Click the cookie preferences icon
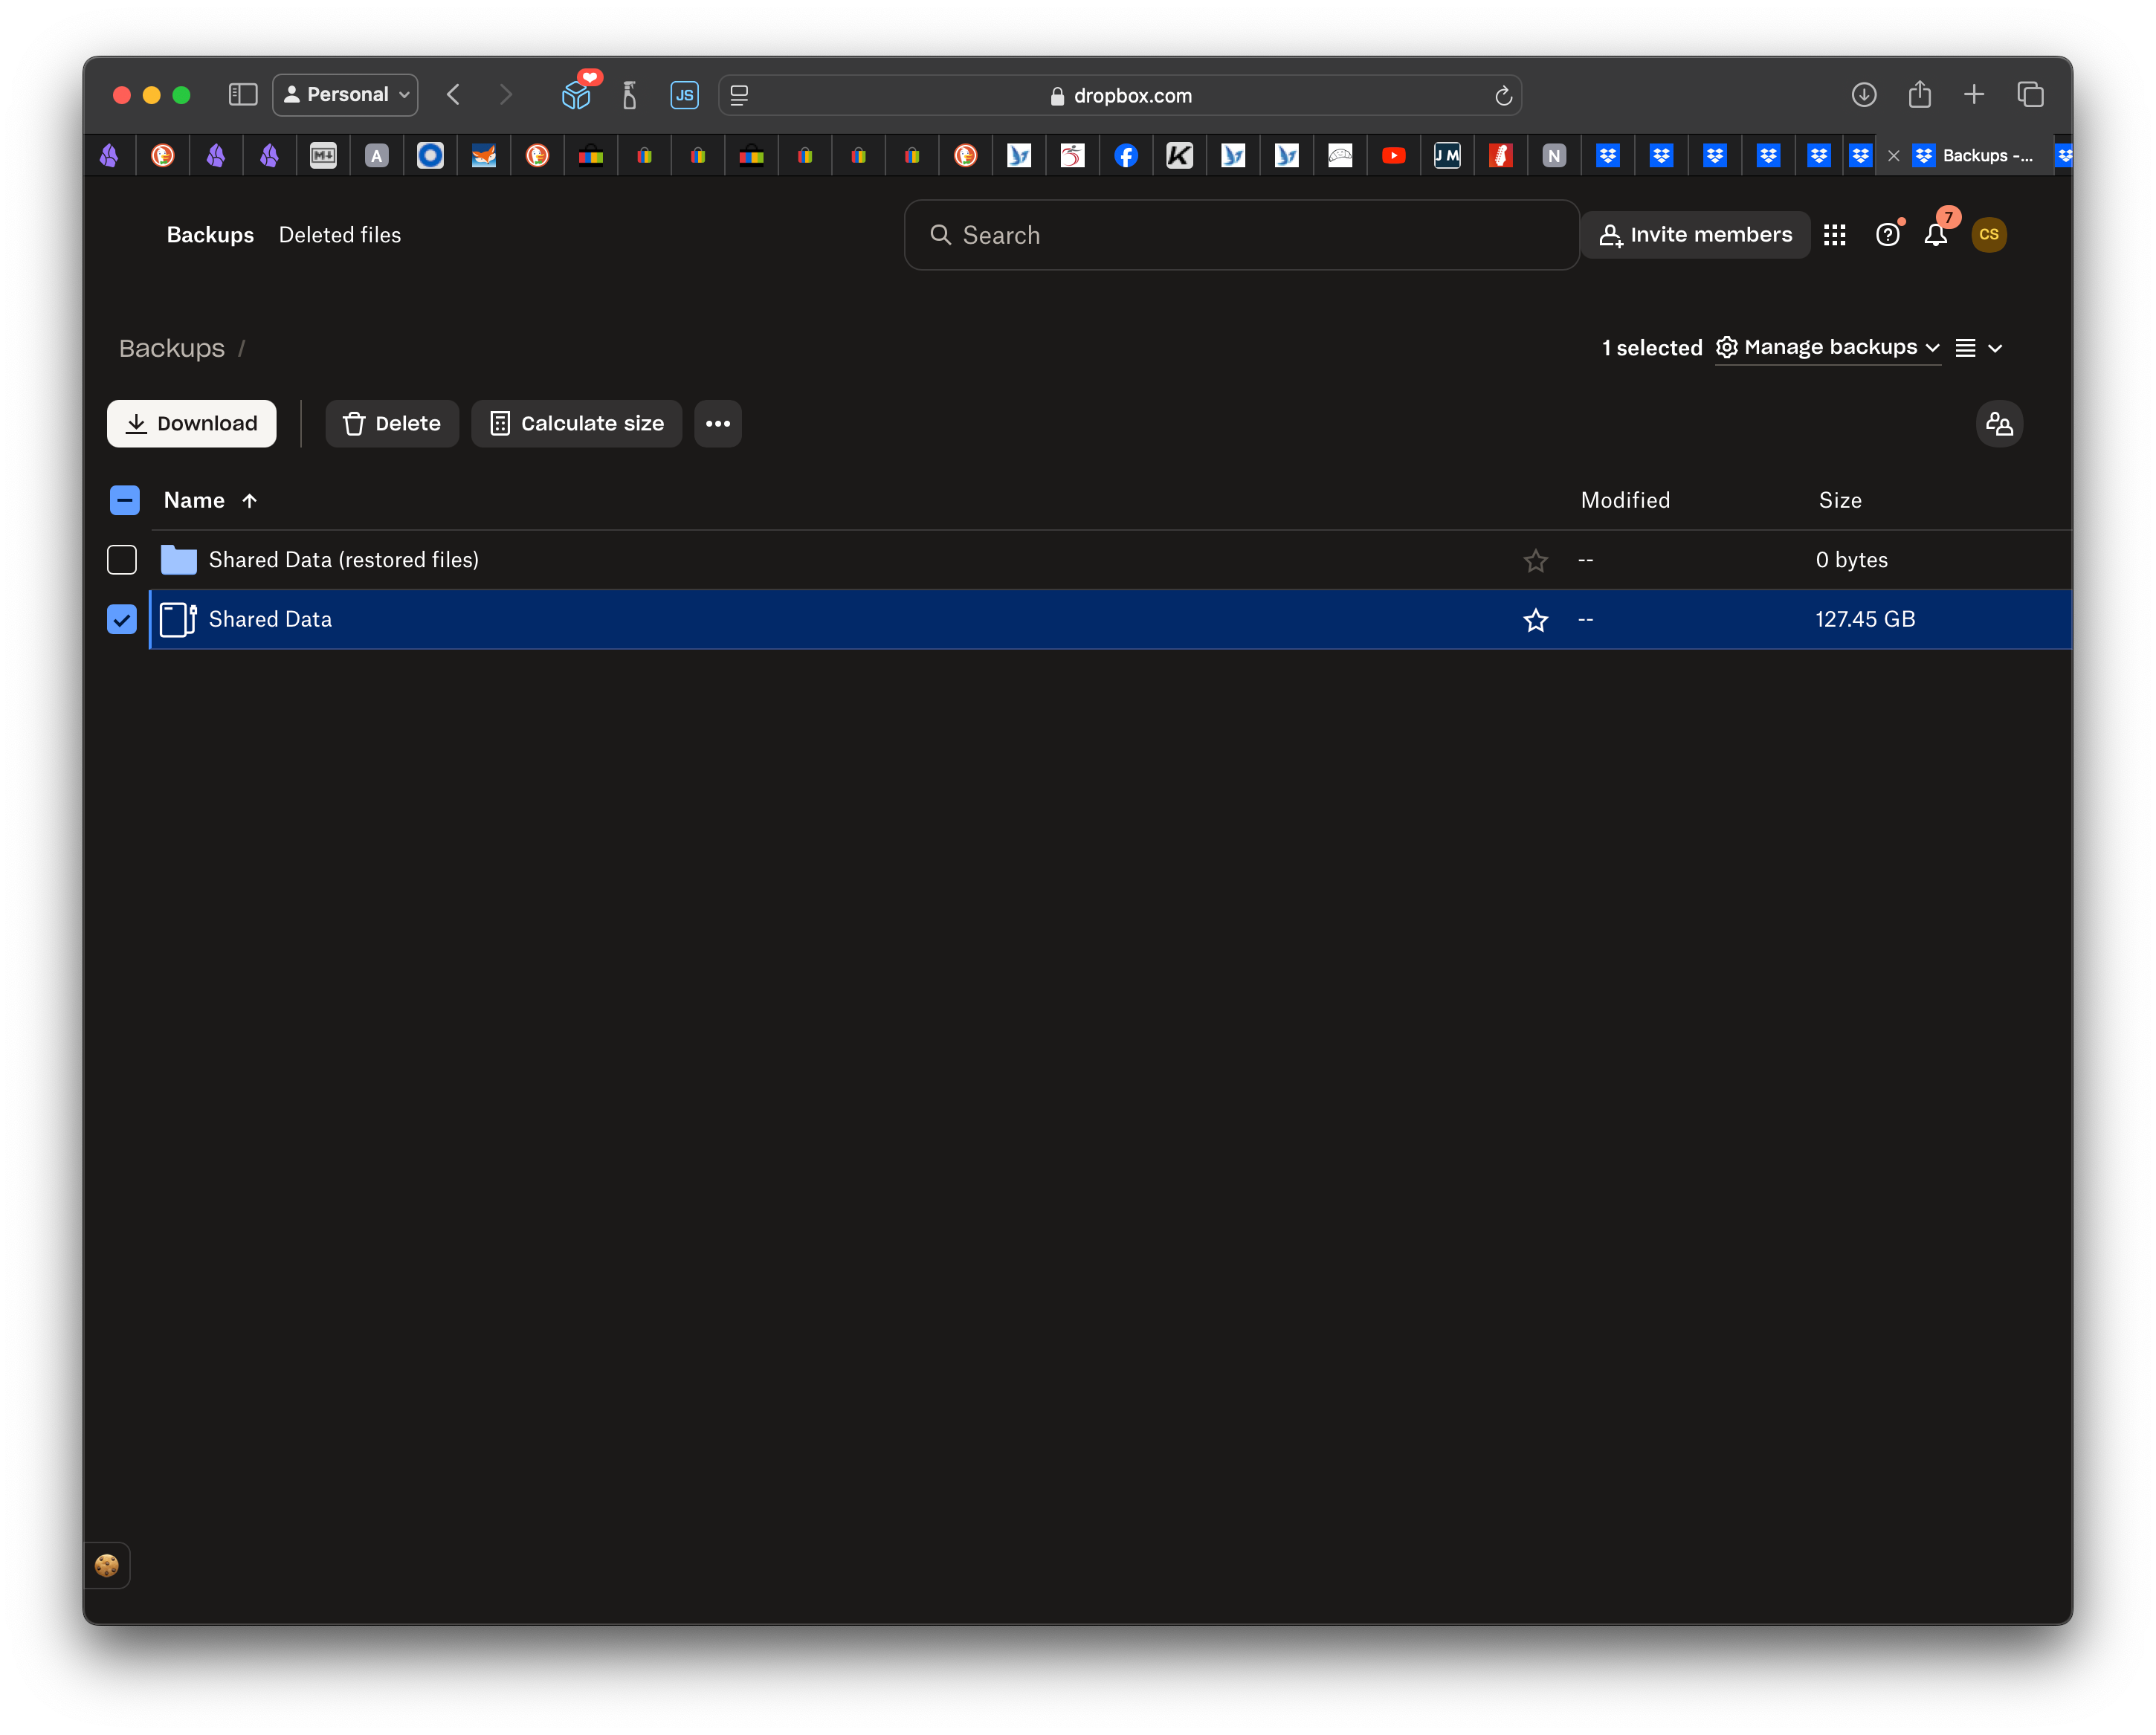Image resolution: width=2156 pixels, height=1735 pixels. click(x=107, y=1565)
